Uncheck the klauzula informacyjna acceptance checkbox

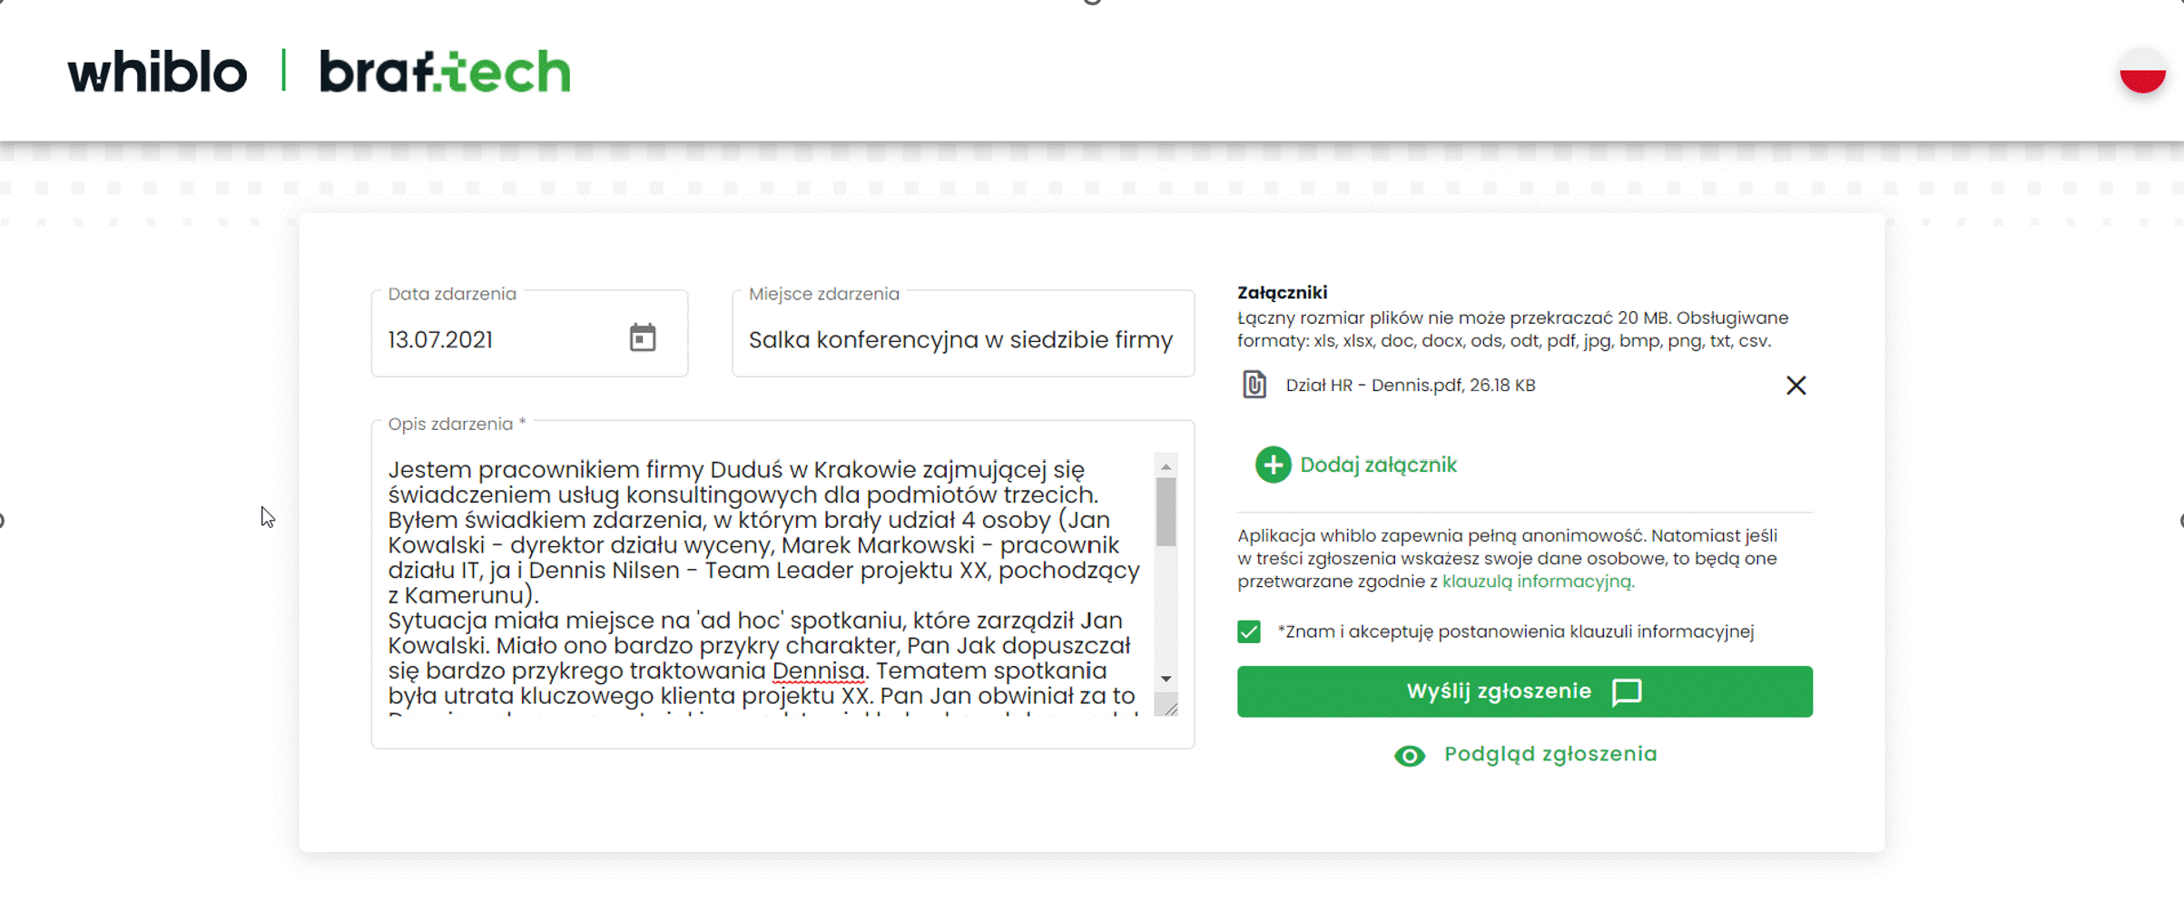click(x=1249, y=631)
